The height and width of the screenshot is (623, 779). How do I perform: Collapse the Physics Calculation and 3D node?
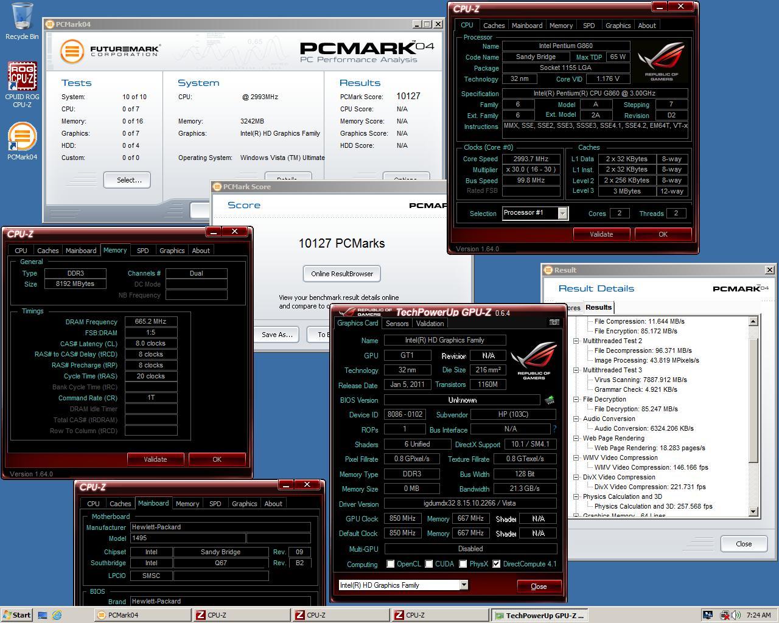[576, 496]
